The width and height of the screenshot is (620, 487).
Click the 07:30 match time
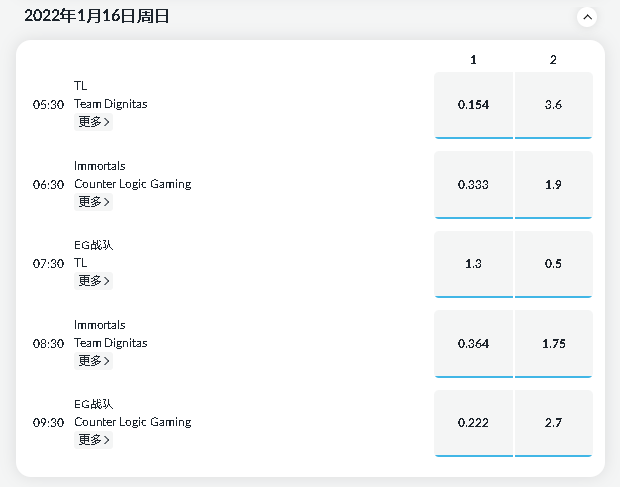48,263
